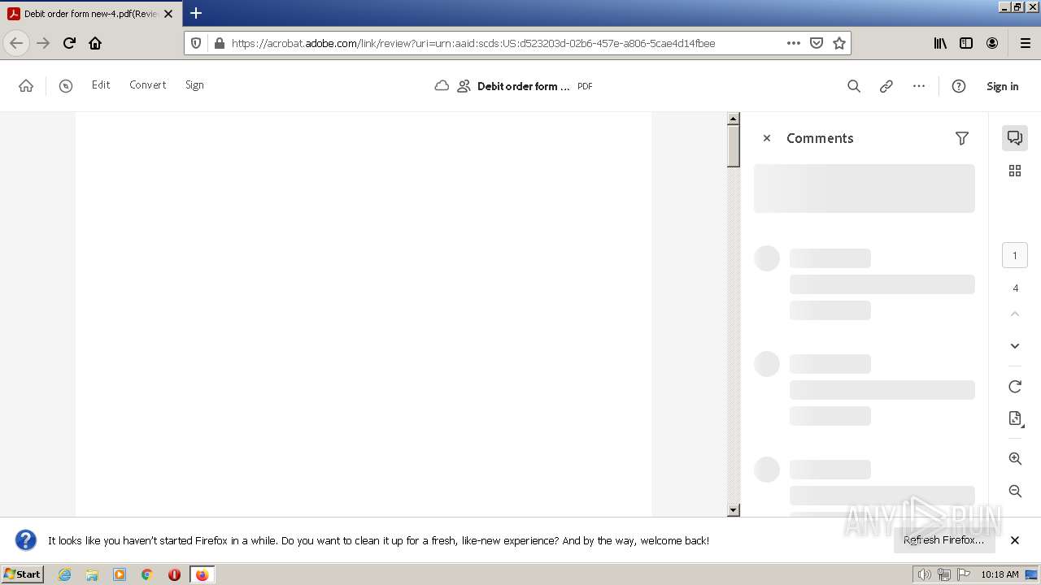Open Chrome from the taskbar

(147, 574)
